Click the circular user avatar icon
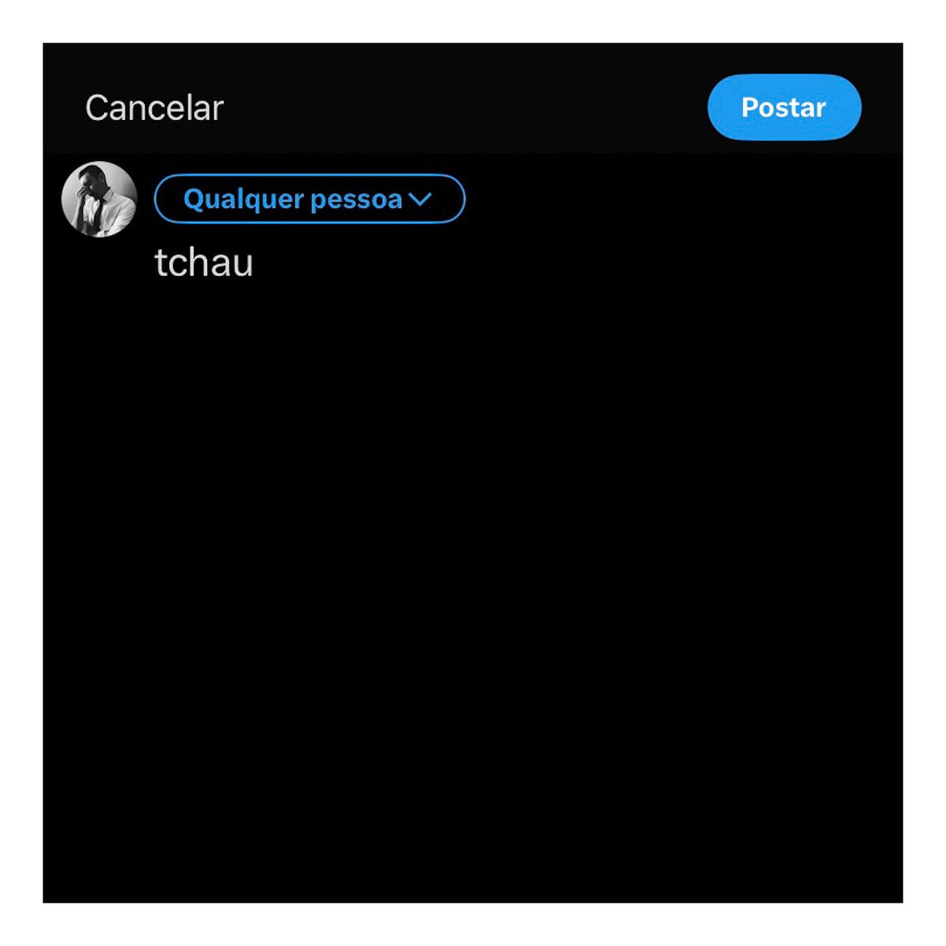 click(99, 199)
